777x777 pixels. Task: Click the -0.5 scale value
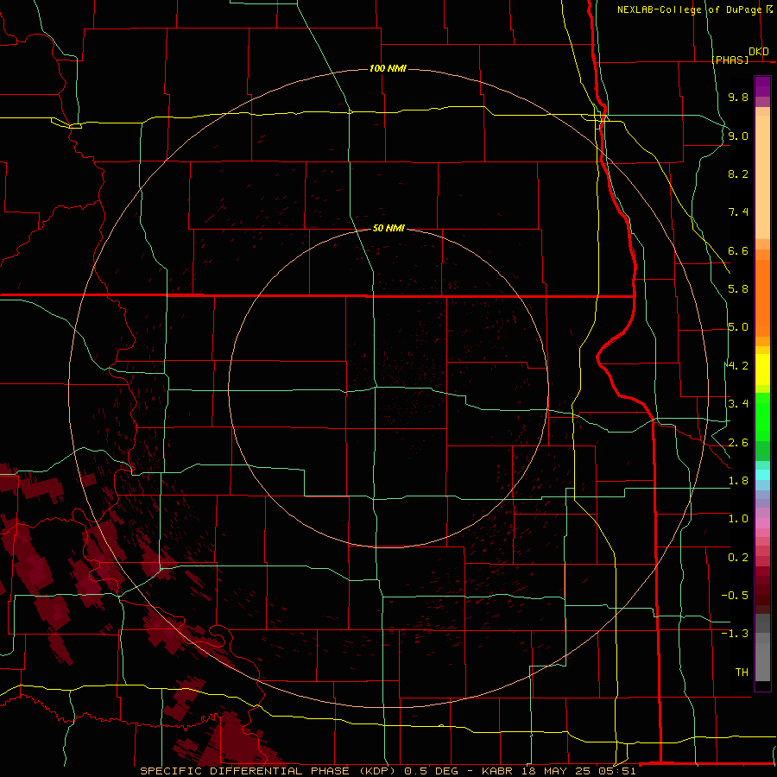(x=735, y=596)
